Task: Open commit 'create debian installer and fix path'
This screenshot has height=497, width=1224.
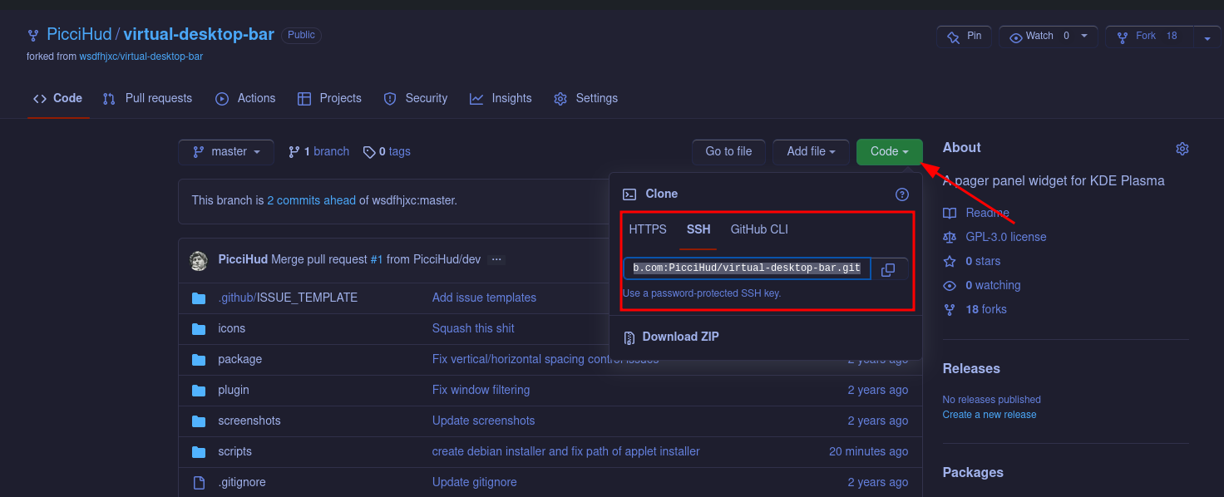Action: click(x=565, y=451)
